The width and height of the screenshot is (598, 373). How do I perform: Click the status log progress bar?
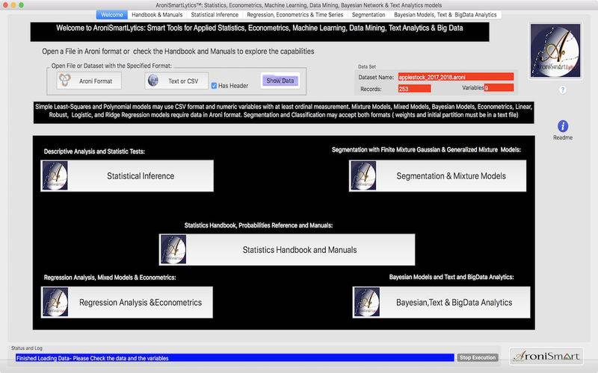[x=235, y=358]
